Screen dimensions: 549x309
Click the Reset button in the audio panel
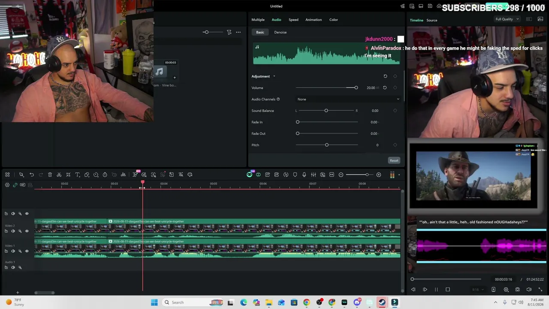(x=394, y=161)
